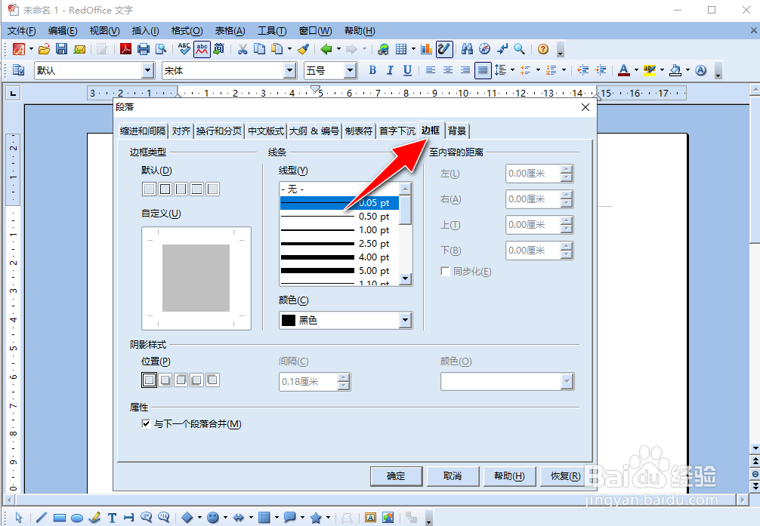Confirm with the 确定 button
Screen dimensions: 760x526
coord(396,476)
